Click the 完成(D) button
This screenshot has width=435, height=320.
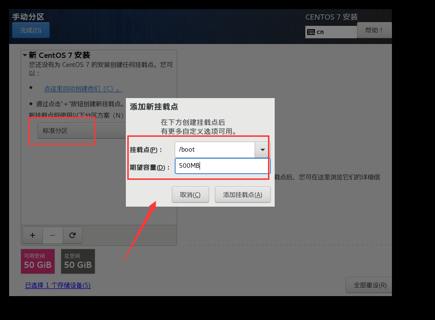click(30, 30)
